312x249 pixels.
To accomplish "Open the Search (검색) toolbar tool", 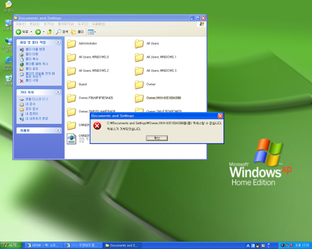I will pyautogui.click(x=62, y=32).
